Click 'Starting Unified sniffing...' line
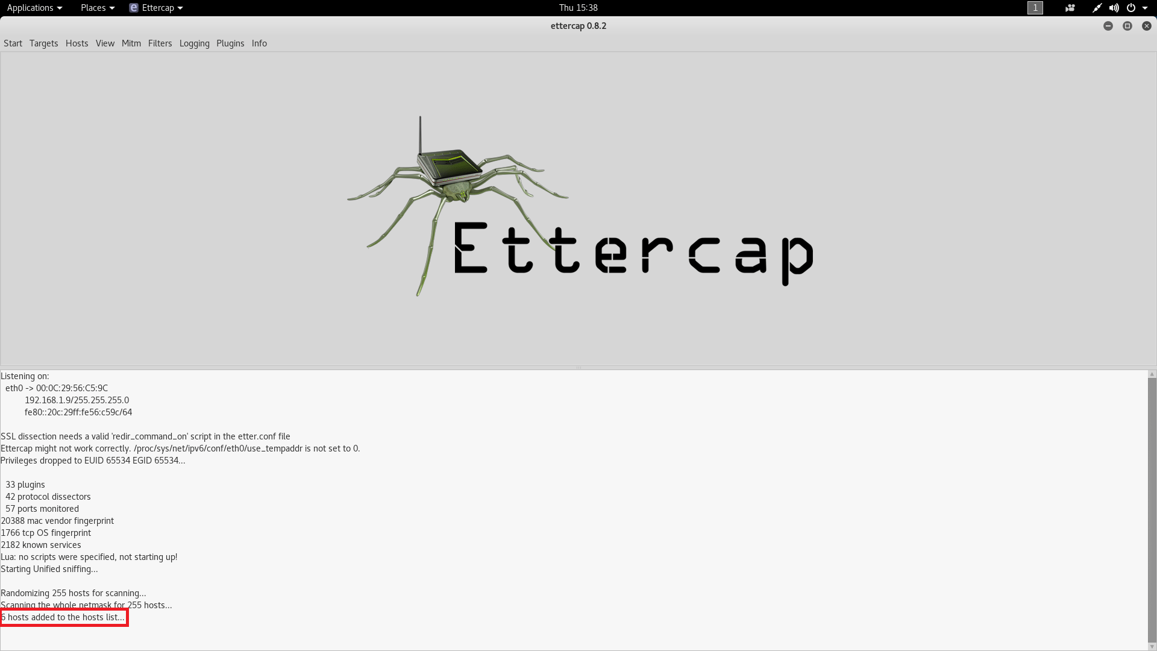 tap(49, 569)
